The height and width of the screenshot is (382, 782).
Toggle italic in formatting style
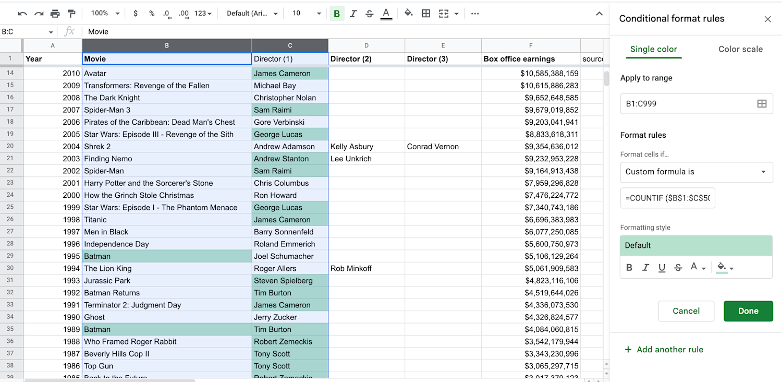[645, 268]
